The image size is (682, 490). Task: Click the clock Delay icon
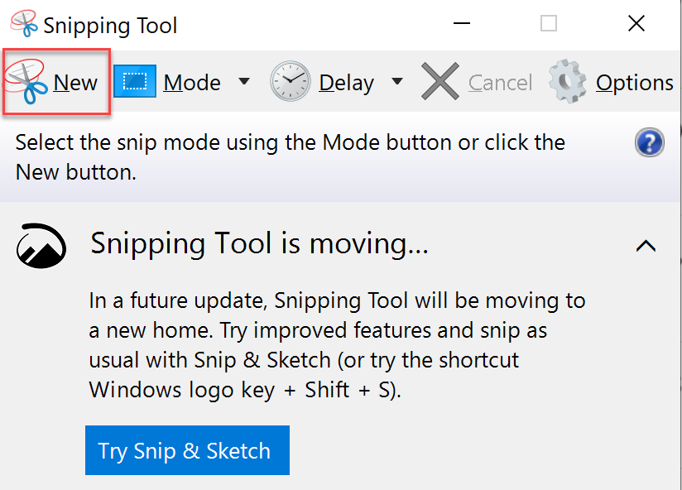(291, 81)
